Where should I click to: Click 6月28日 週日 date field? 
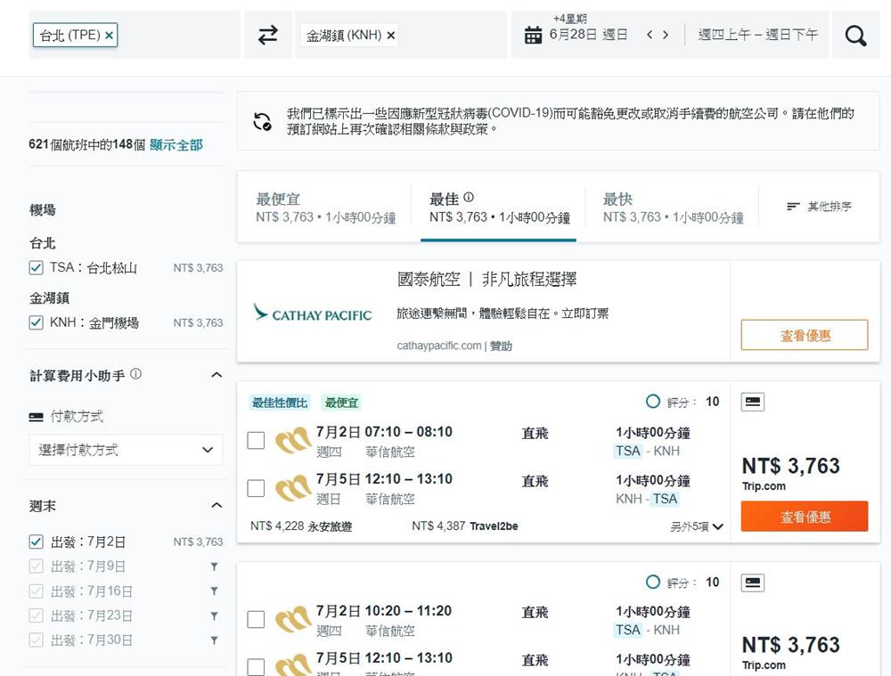coord(588,35)
